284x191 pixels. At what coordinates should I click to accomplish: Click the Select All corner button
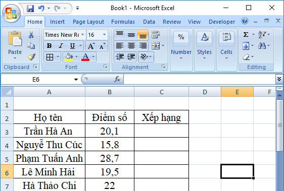pyautogui.click(x=7, y=92)
